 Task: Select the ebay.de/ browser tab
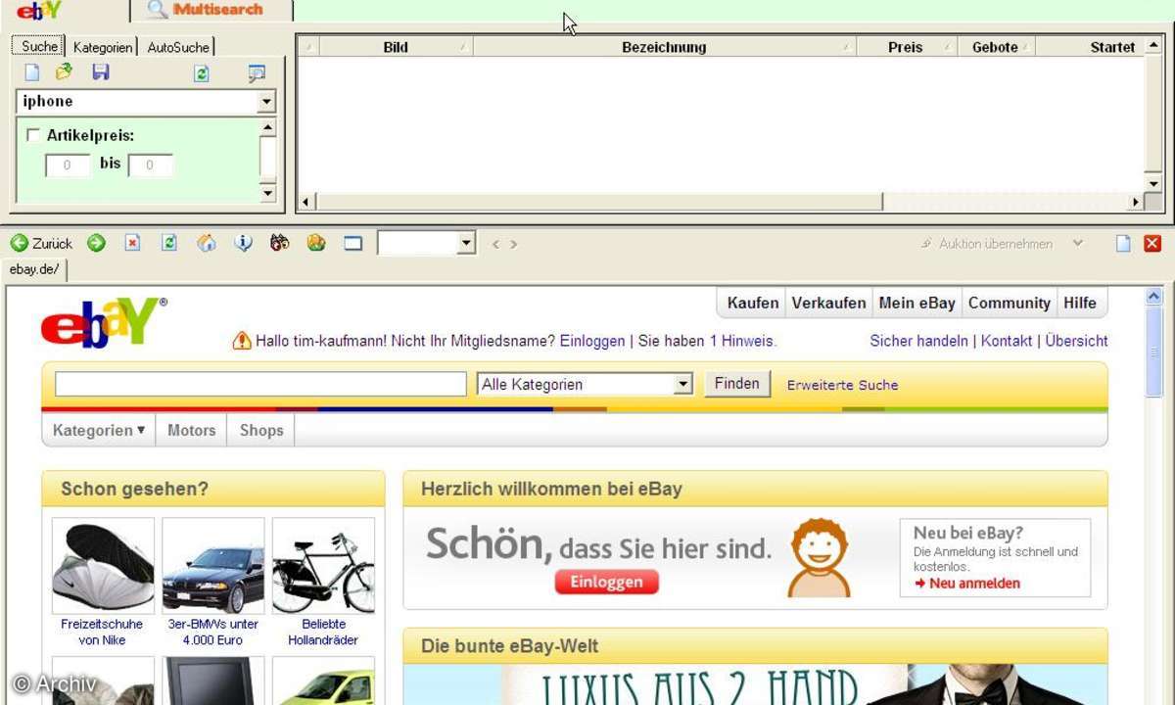coord(35,269)
